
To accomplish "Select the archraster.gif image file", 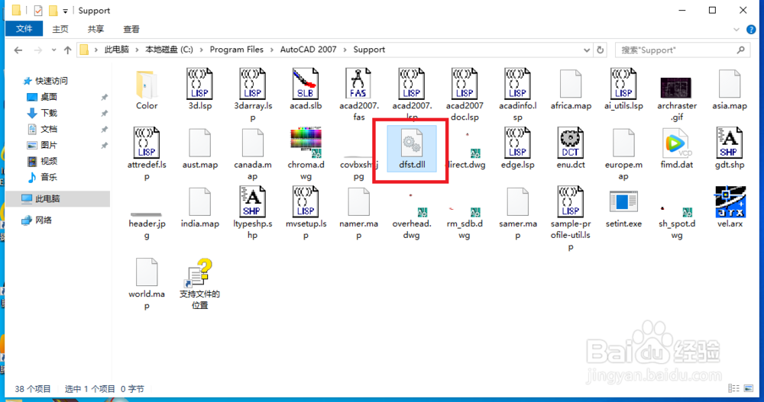I will coord(676,99).
